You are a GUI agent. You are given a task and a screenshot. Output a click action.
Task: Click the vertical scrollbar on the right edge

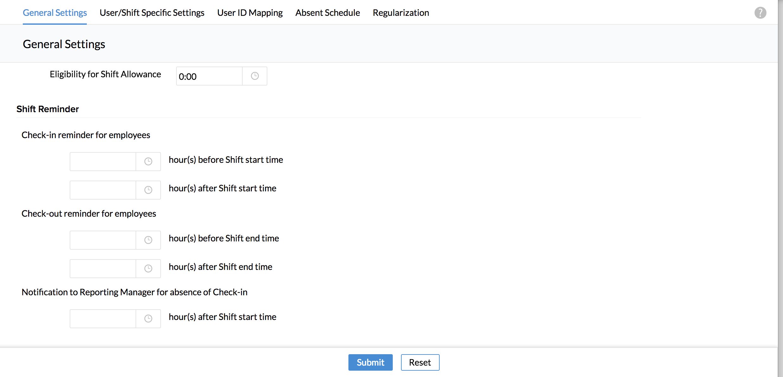(x=780, y=188)
